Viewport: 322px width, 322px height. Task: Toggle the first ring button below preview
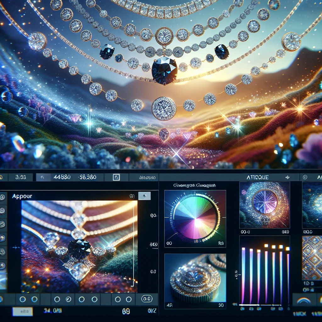point(22,299)
